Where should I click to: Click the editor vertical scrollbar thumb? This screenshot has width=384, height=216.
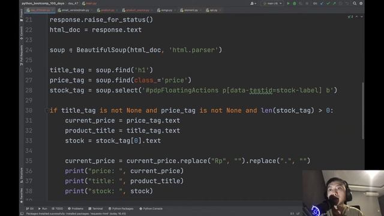[x=362, y=110]
